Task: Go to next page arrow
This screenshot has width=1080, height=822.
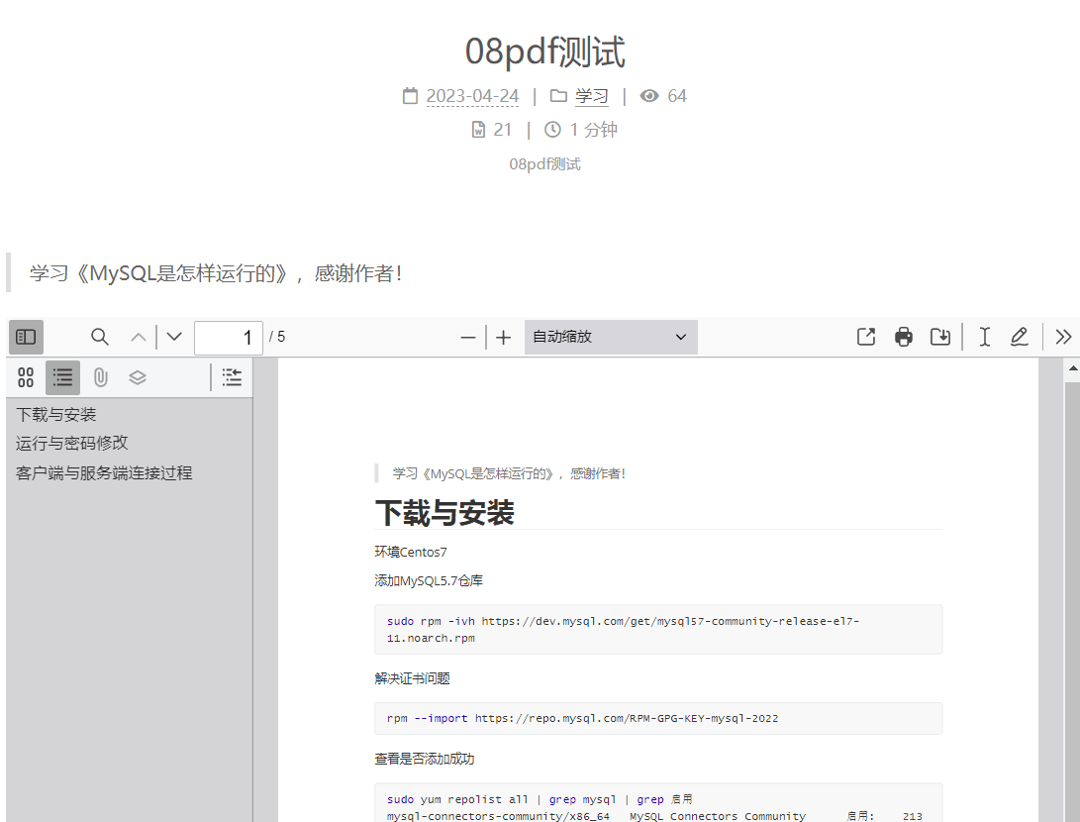Action: 174,337
